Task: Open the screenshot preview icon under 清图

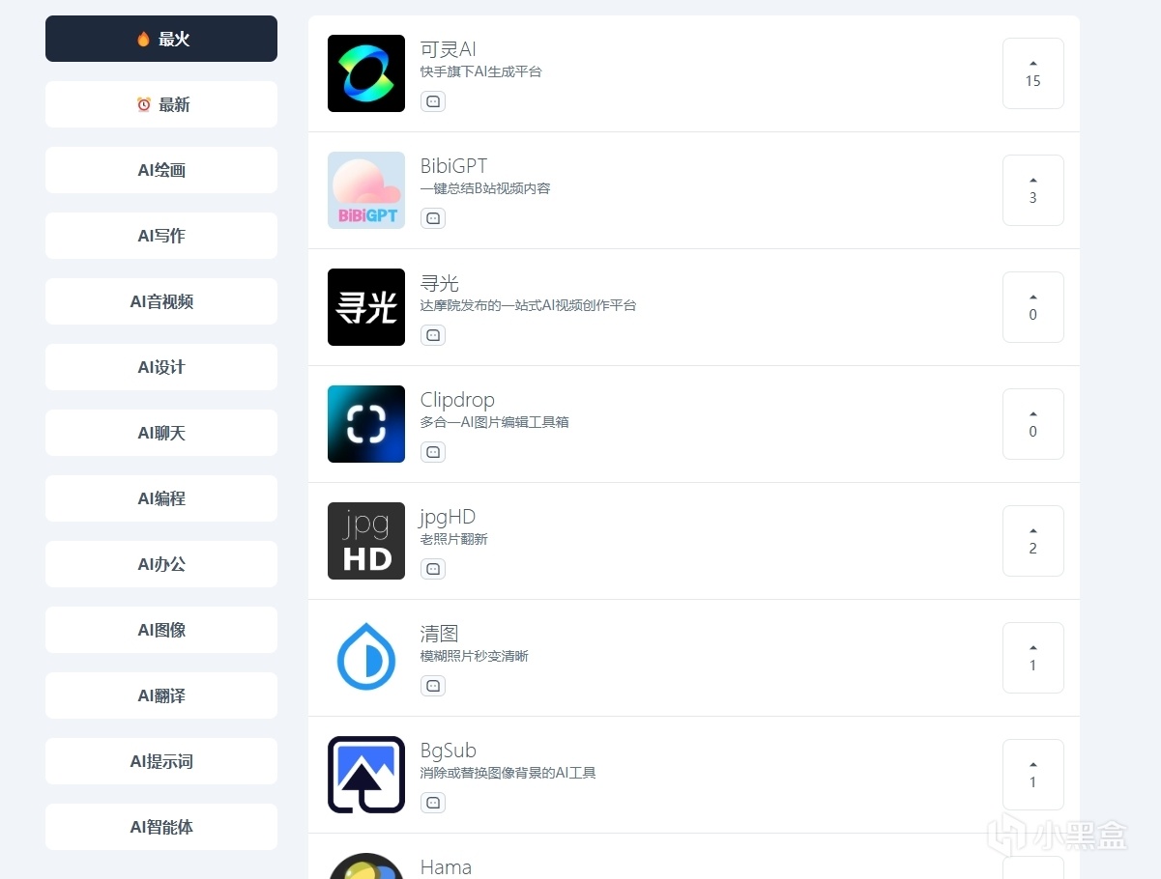Action: click(432, 685)
